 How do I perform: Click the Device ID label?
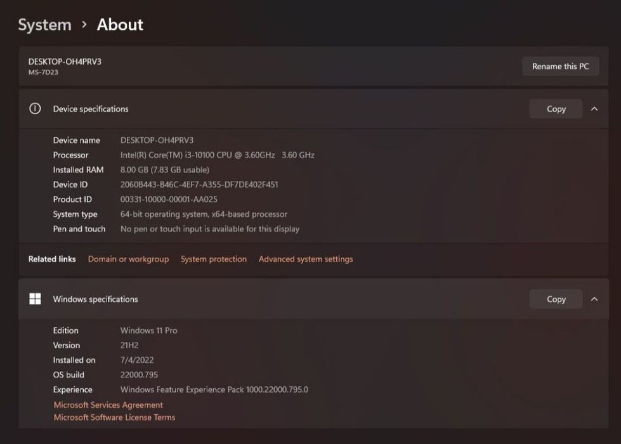pos(70,185)
